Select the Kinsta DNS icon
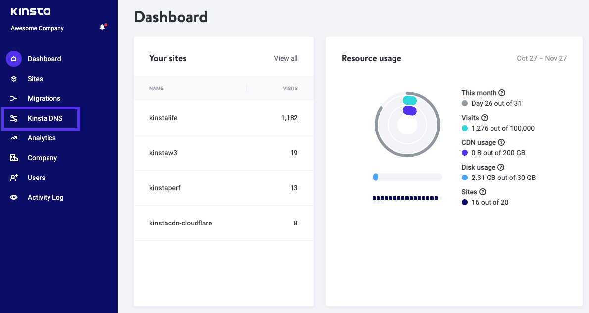Image resolution: width=589 pixels, height=313 pixels. pyautogui.click(x=13, y=118)
